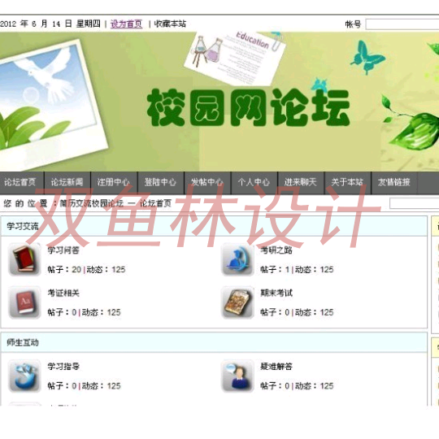Click the breadcrumb text 论坛首页
The height and width of the screenshot is (439, 439).
coord(155,203)
